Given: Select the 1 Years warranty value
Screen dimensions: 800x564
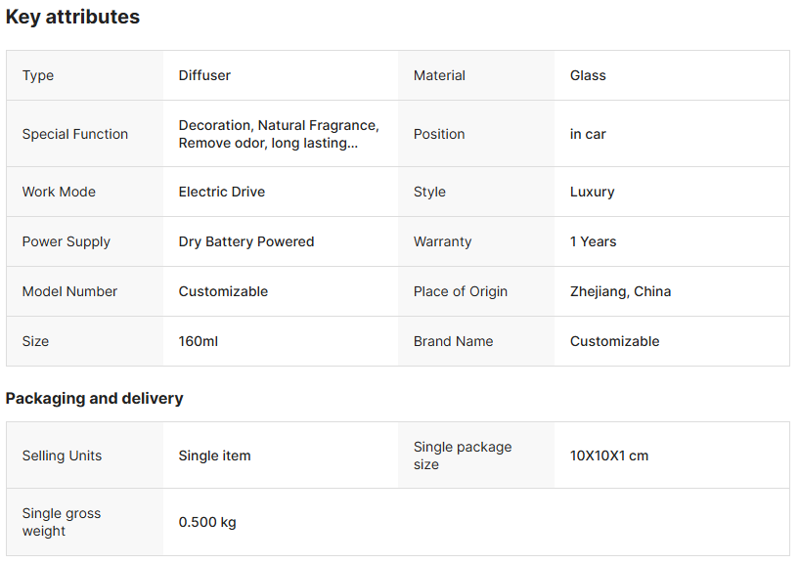Looking at the screenshot, I should [x=593, y=241].
